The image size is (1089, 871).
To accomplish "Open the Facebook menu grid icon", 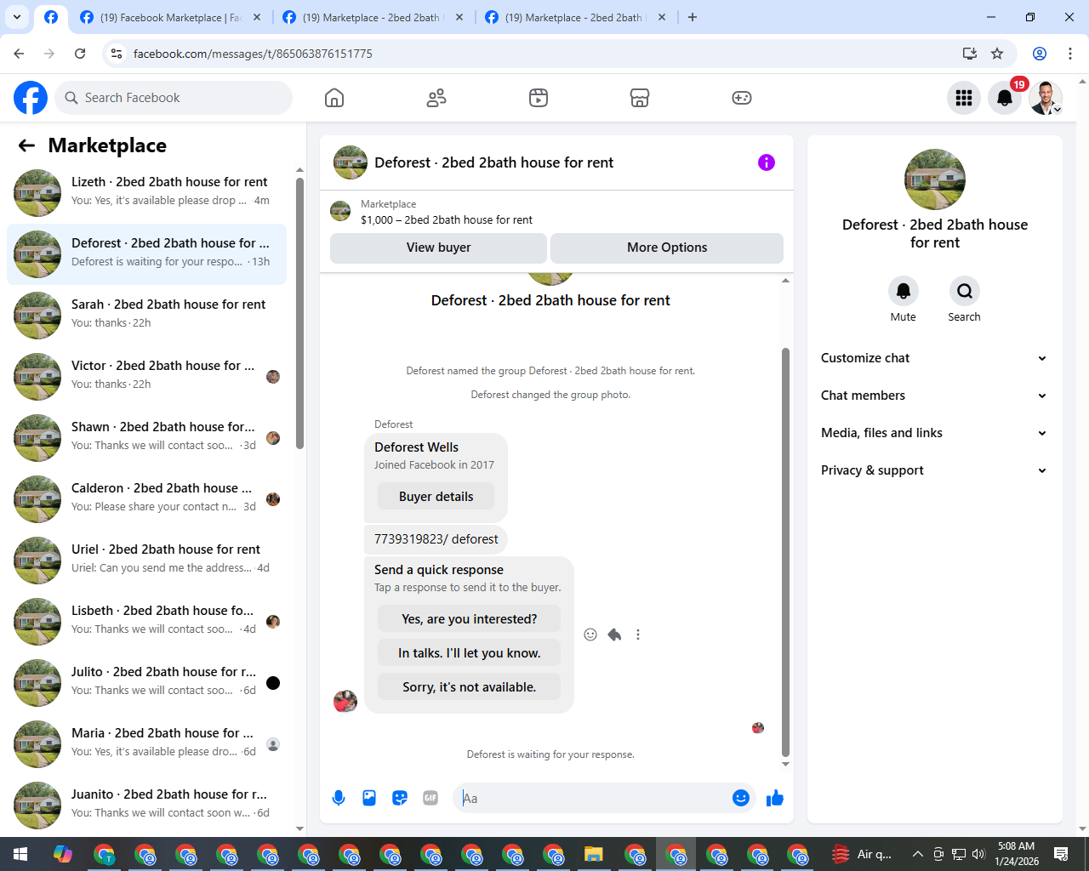I will [964, 98].
